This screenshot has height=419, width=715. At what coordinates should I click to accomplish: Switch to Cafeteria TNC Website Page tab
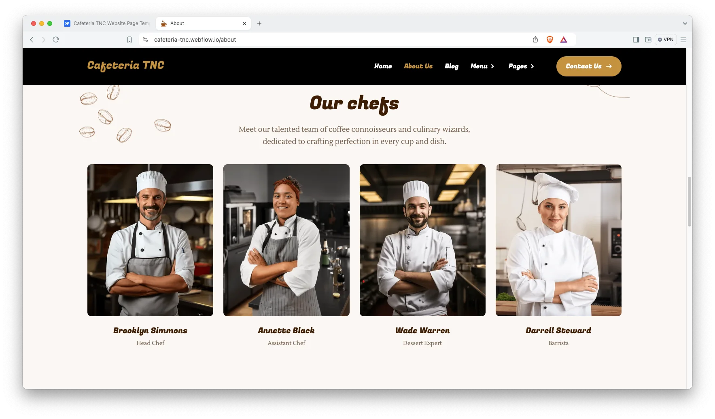[107, 23]
